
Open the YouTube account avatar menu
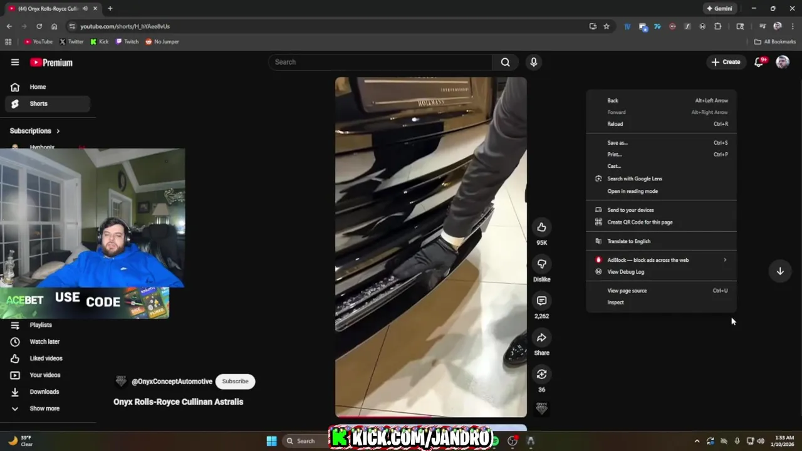tap(783, 62)
